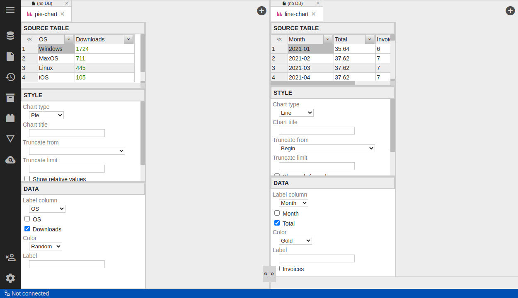Open the SQL file icon in sidebar
The height and width of the screenshot is (298, 518).
(x=10, y=56)
